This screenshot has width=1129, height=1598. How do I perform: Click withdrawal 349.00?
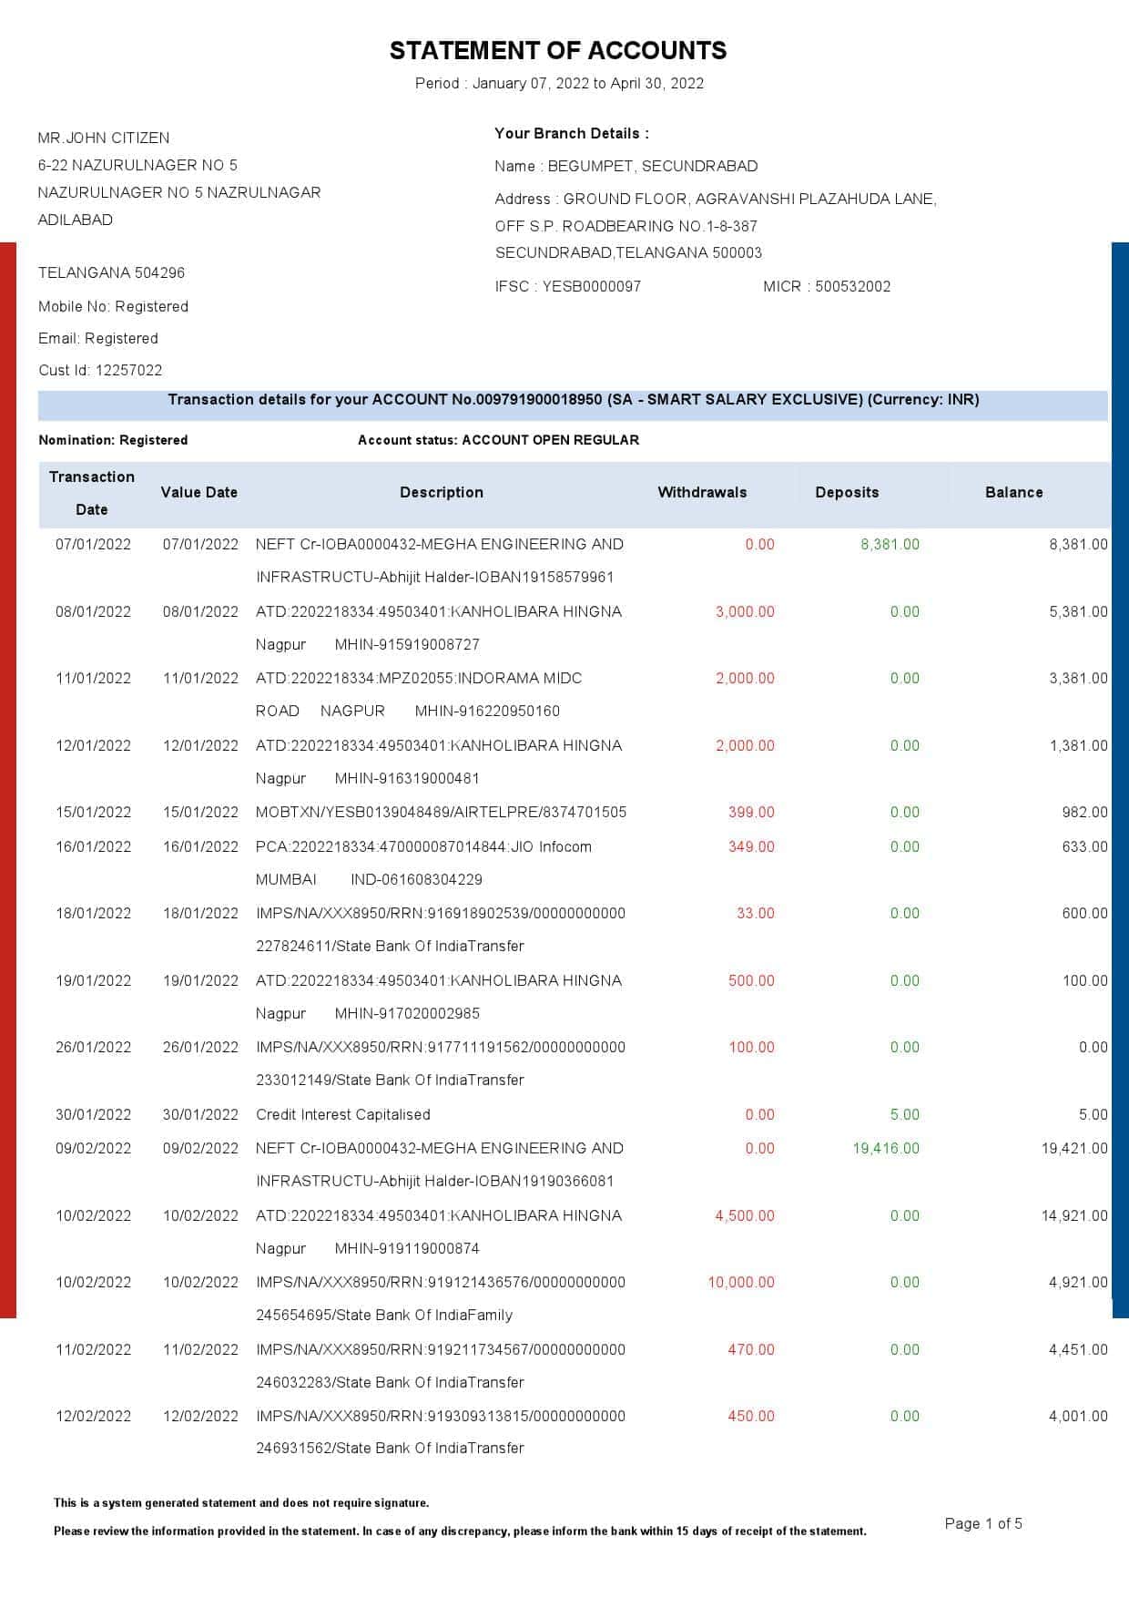(x=752, y=846)
